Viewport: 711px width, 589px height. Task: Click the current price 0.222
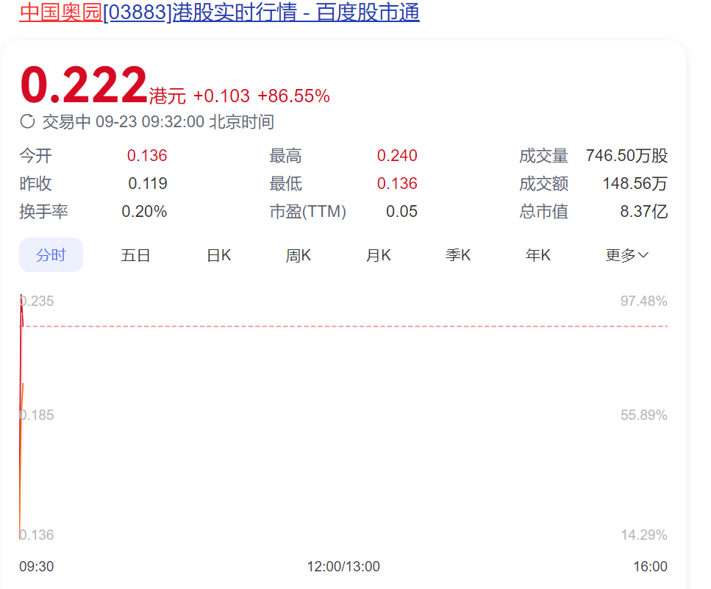coord(84,85)
